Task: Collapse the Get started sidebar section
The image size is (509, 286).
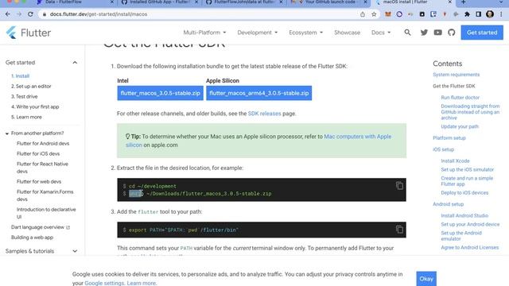Action: click(75, 63)
